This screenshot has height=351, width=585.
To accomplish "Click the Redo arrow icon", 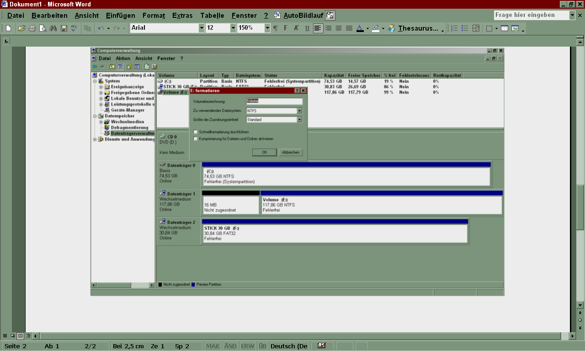I will tap(117, 28).
